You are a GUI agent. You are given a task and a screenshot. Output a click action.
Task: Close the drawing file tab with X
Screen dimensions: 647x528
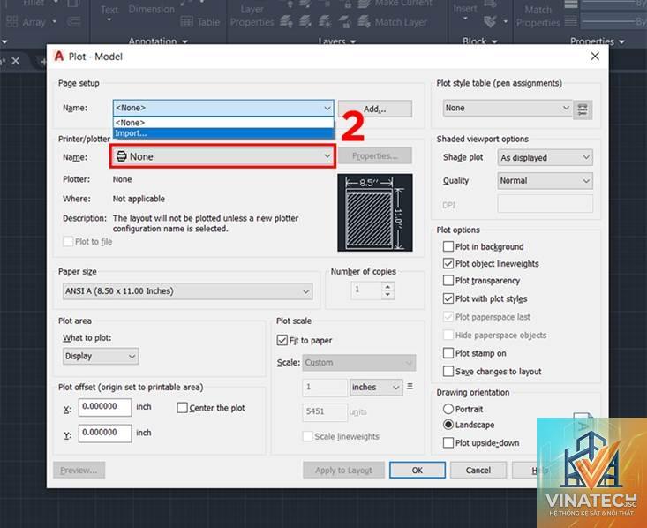16,61
